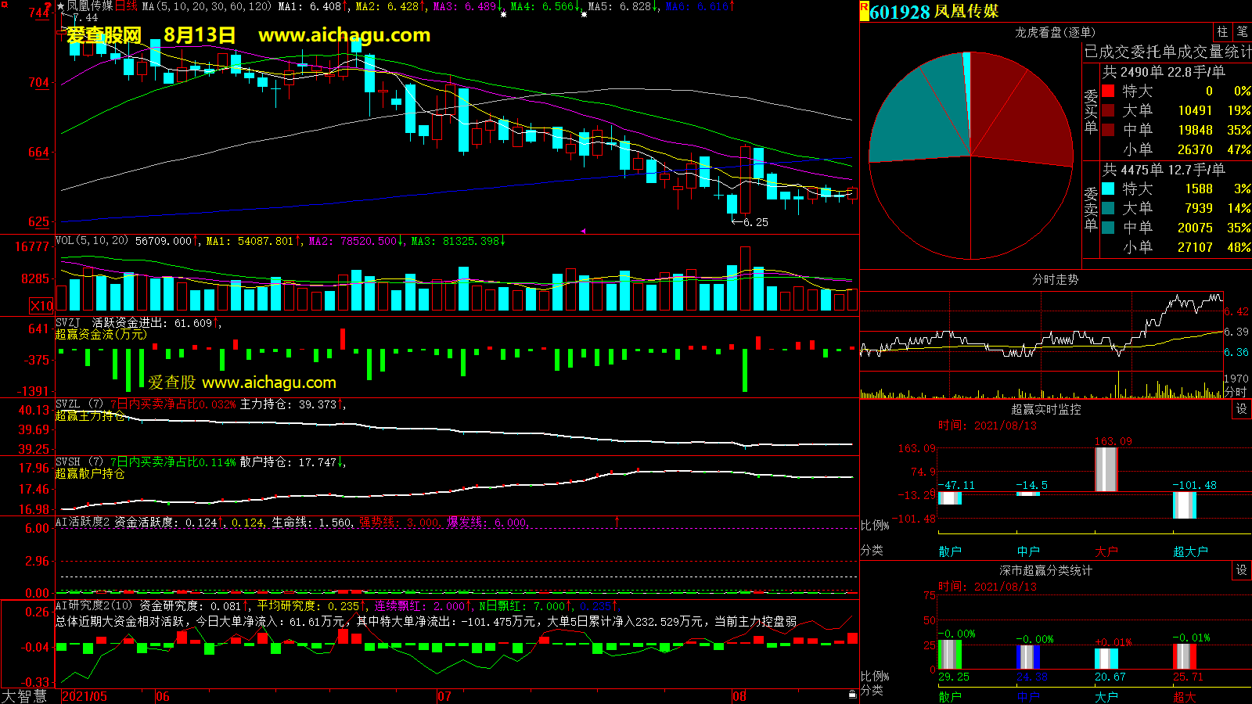The width and height of the screenshot is (1252, 704).
Task: Click the small lock icon at chart bottom-right
Action: (x=852, y=694)
